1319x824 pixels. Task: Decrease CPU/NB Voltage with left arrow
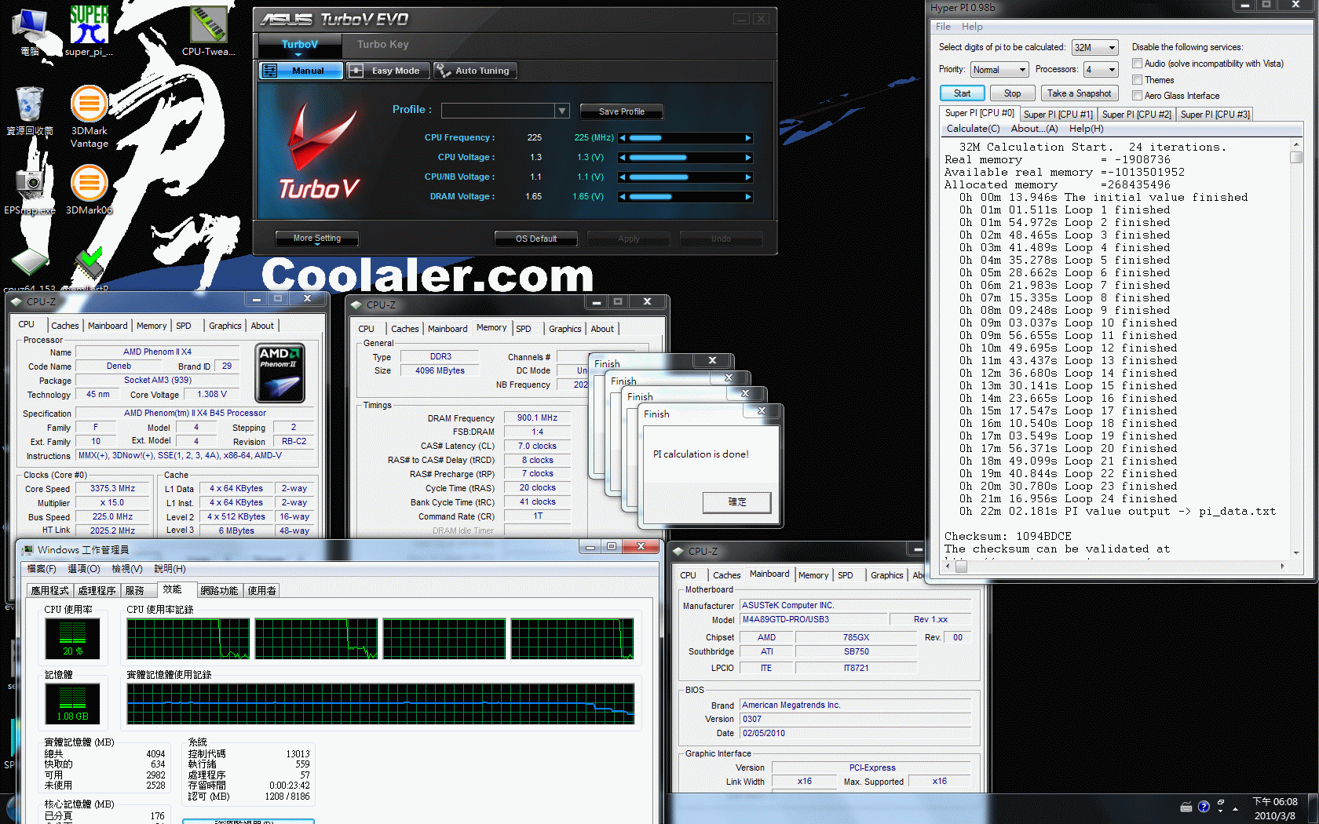[x=623, y=177]
